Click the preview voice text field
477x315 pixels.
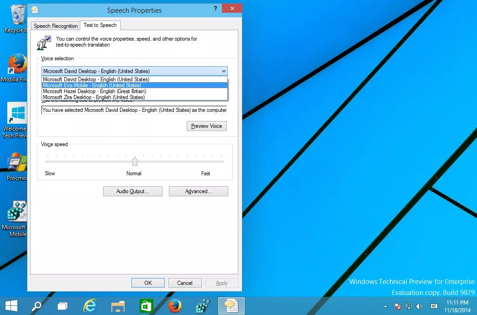pyautogui.click(x=134, y=110)
